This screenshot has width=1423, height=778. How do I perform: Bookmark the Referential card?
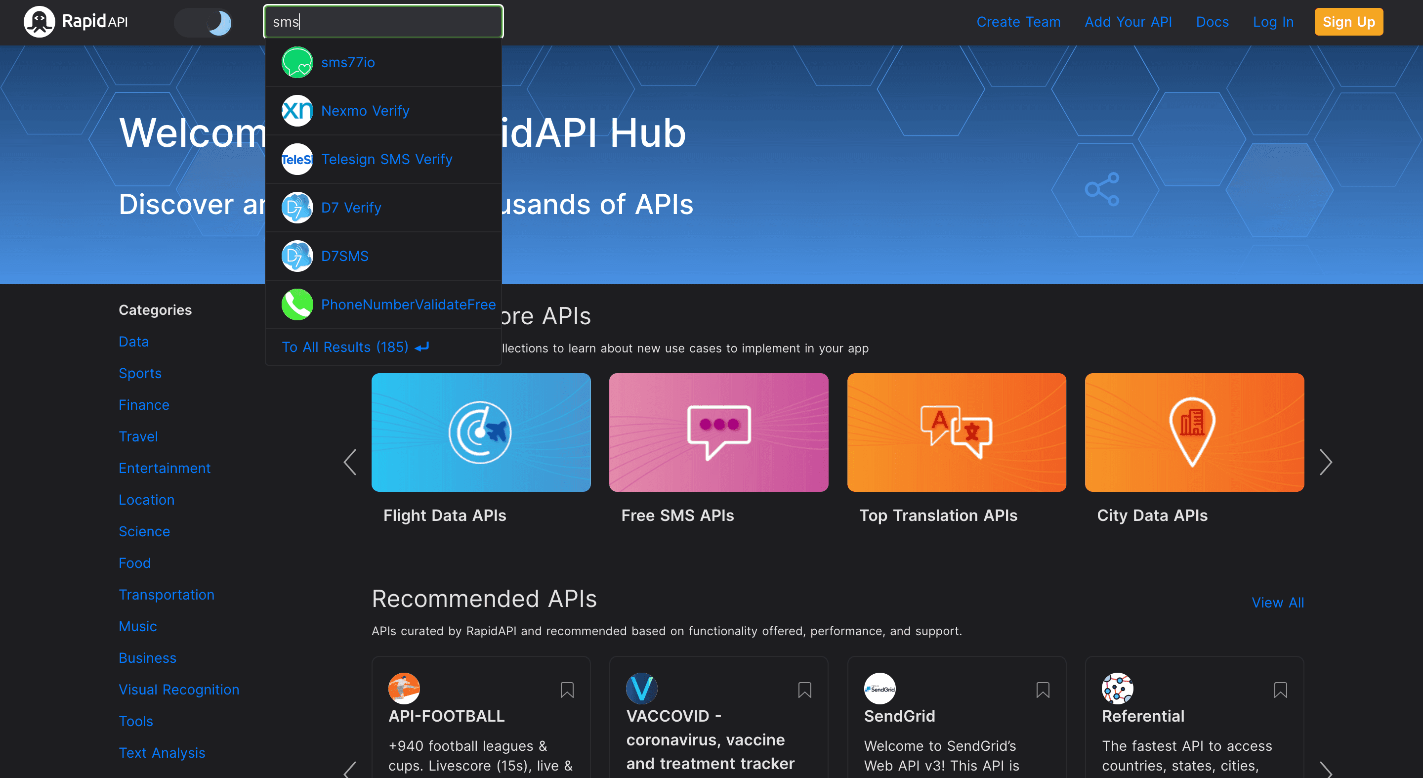1281,690
